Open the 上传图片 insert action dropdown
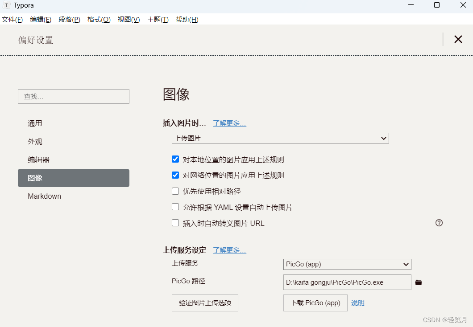The image size is (473, 327). pyautogui.click(x=280, y=138)
